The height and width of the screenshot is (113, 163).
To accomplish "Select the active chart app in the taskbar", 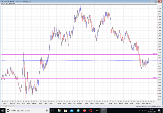I will click(x=104, y=111).
